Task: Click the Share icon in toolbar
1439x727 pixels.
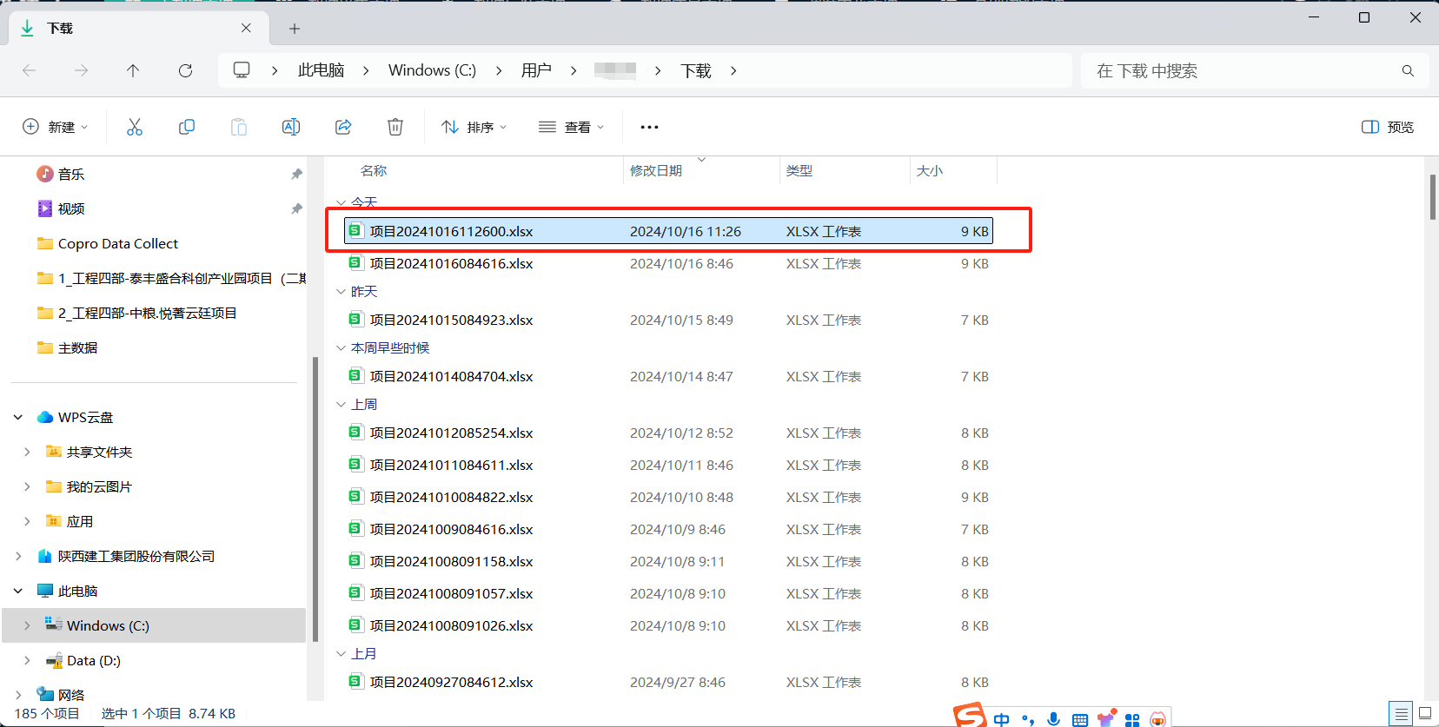Action: point(343,127)
